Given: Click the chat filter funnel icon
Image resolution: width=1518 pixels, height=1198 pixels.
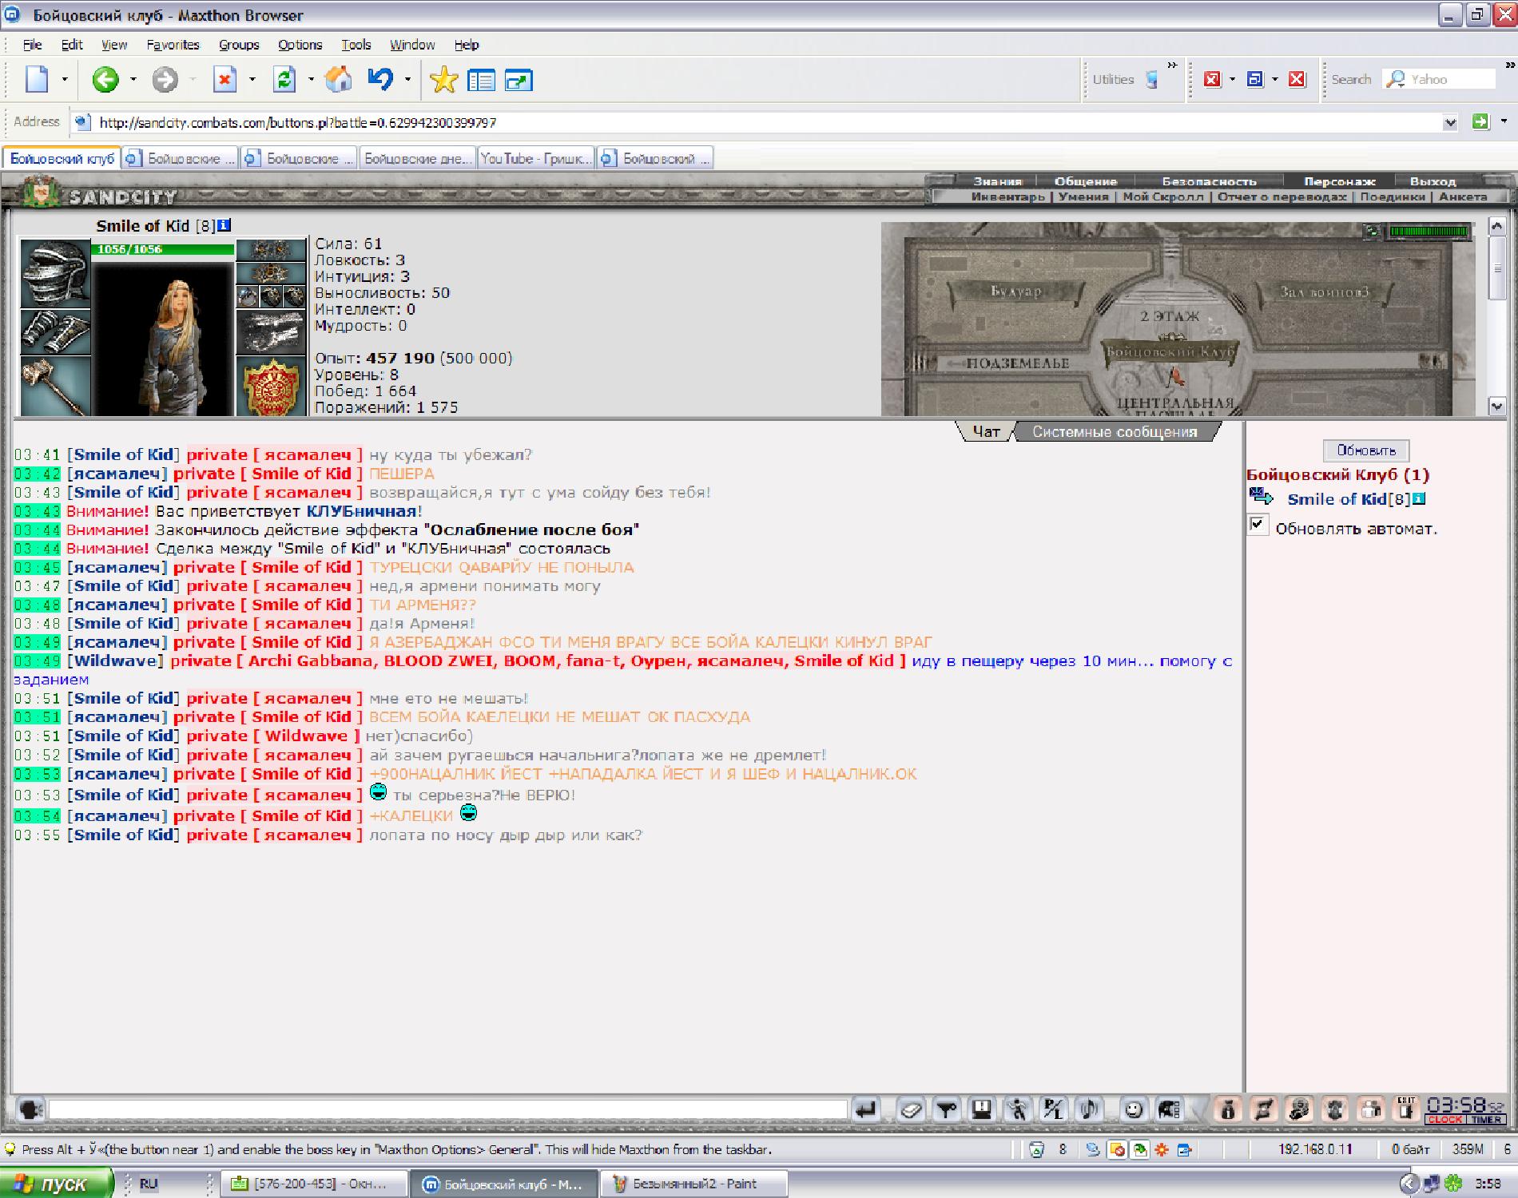Looking at the screenshot, I should (947, 1109).
